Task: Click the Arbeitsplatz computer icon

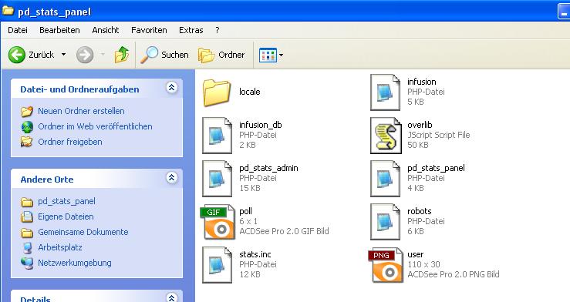Action: pyautogui.click(x=27, y=247)
